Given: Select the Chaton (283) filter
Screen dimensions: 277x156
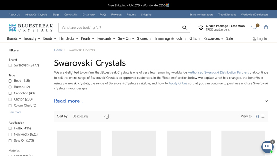Looking at the screenshot, I should coord(10,99).
